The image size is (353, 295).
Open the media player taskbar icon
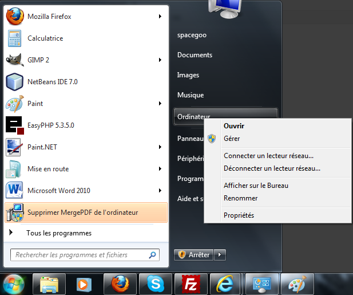[x=84, y=285]
